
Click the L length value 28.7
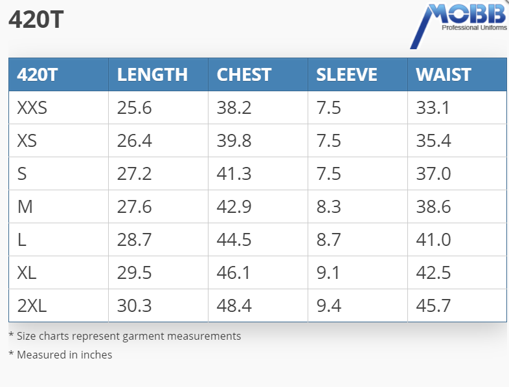coord(134,239)
